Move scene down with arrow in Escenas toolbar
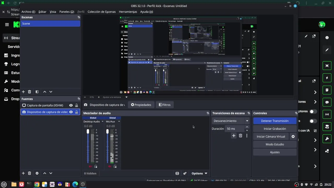 click(51, 92)
